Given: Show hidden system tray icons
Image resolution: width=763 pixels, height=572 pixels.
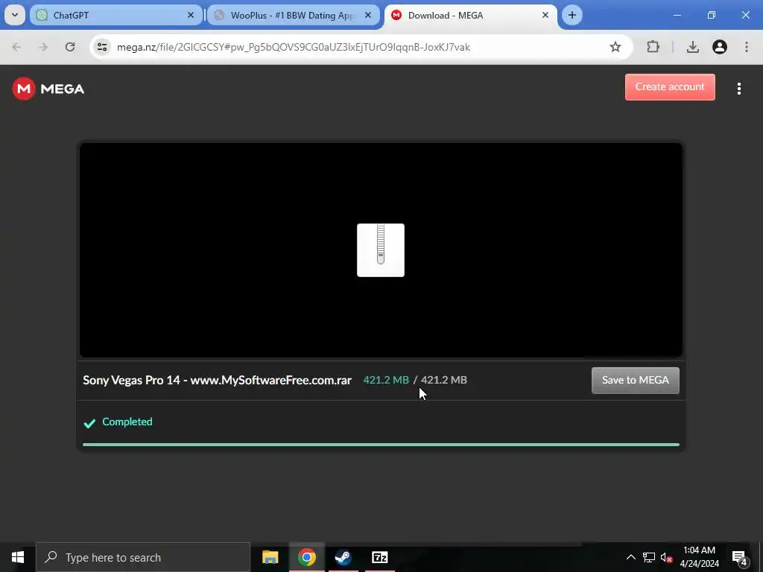Looking at the screenshot, I should pos(630,557).
